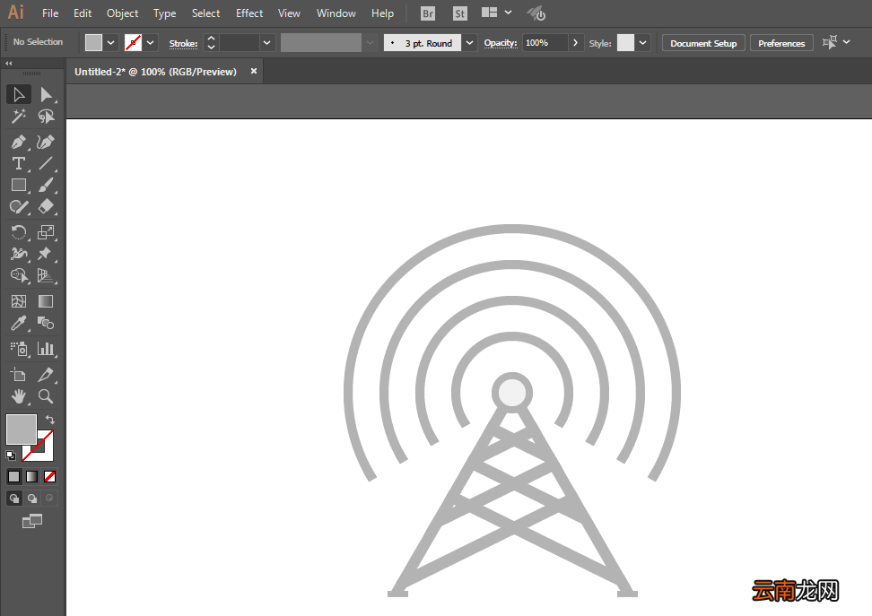The height and width of the screenshot is (616, 872).
Task: Open the stroke color dropdown
Action: coord(150,43)
